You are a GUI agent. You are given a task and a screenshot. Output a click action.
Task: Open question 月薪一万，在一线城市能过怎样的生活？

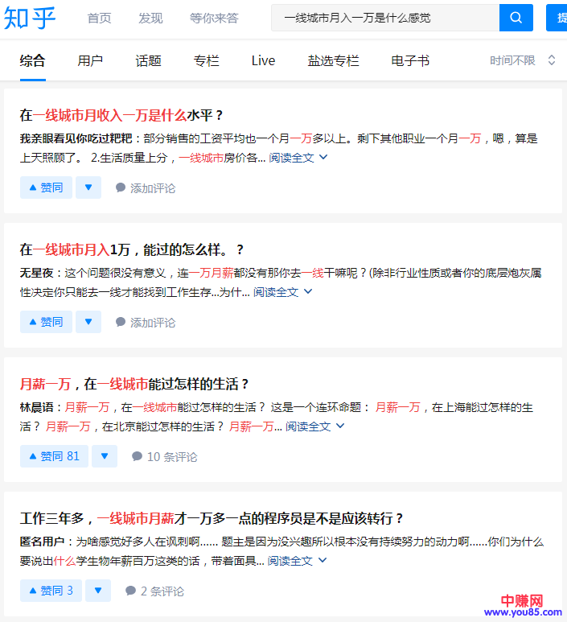point(134,384)
